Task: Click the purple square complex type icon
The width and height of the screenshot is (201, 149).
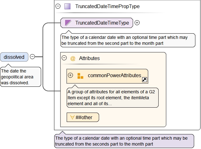Action: 68,6
